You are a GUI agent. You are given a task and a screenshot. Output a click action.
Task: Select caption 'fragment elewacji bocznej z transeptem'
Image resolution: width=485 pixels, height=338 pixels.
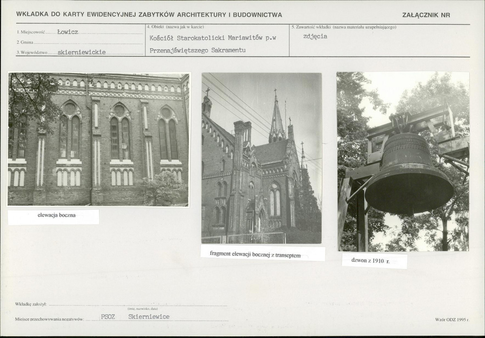pyautogui.click(x=255, y=254)
